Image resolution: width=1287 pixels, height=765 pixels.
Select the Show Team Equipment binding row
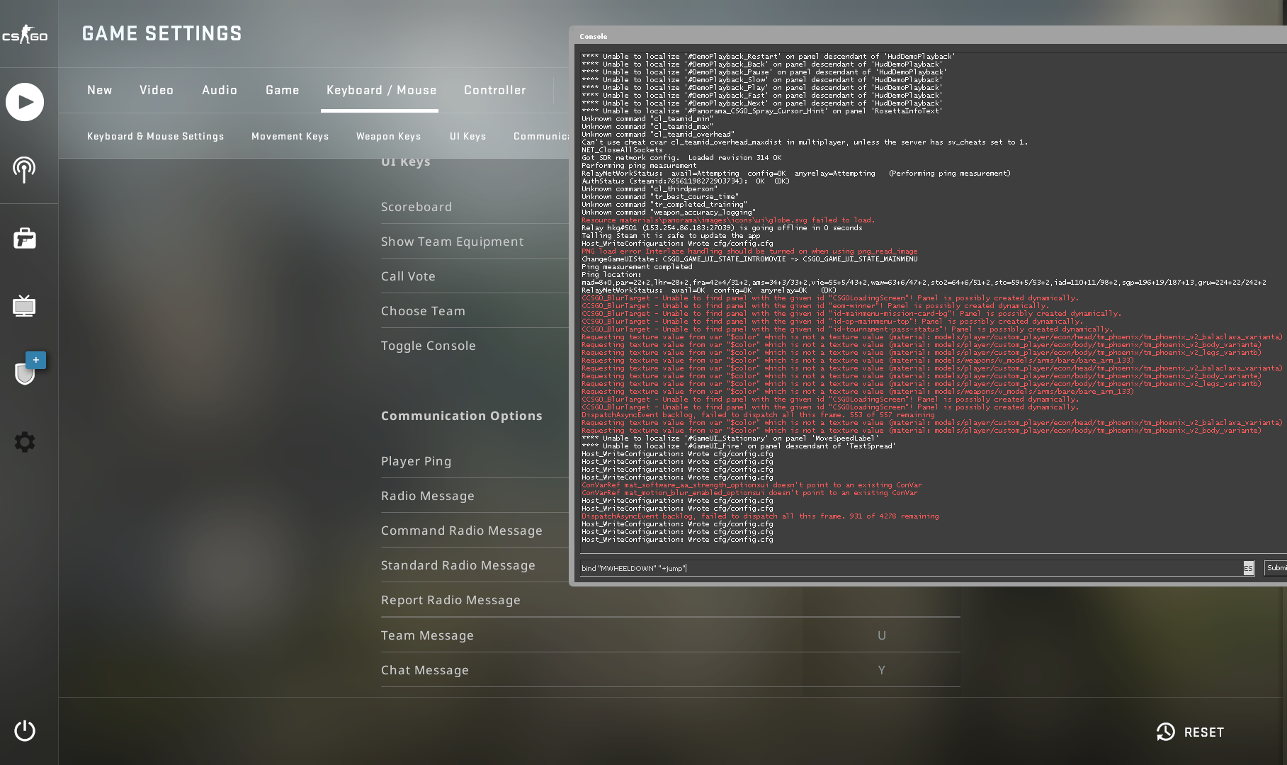tap(475, 242)
